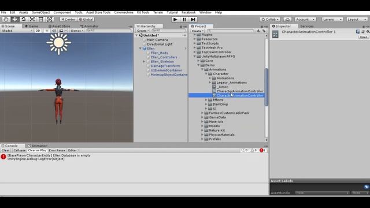
Task: Switch to the Animator tab
Action: click(x=89, y=26)
